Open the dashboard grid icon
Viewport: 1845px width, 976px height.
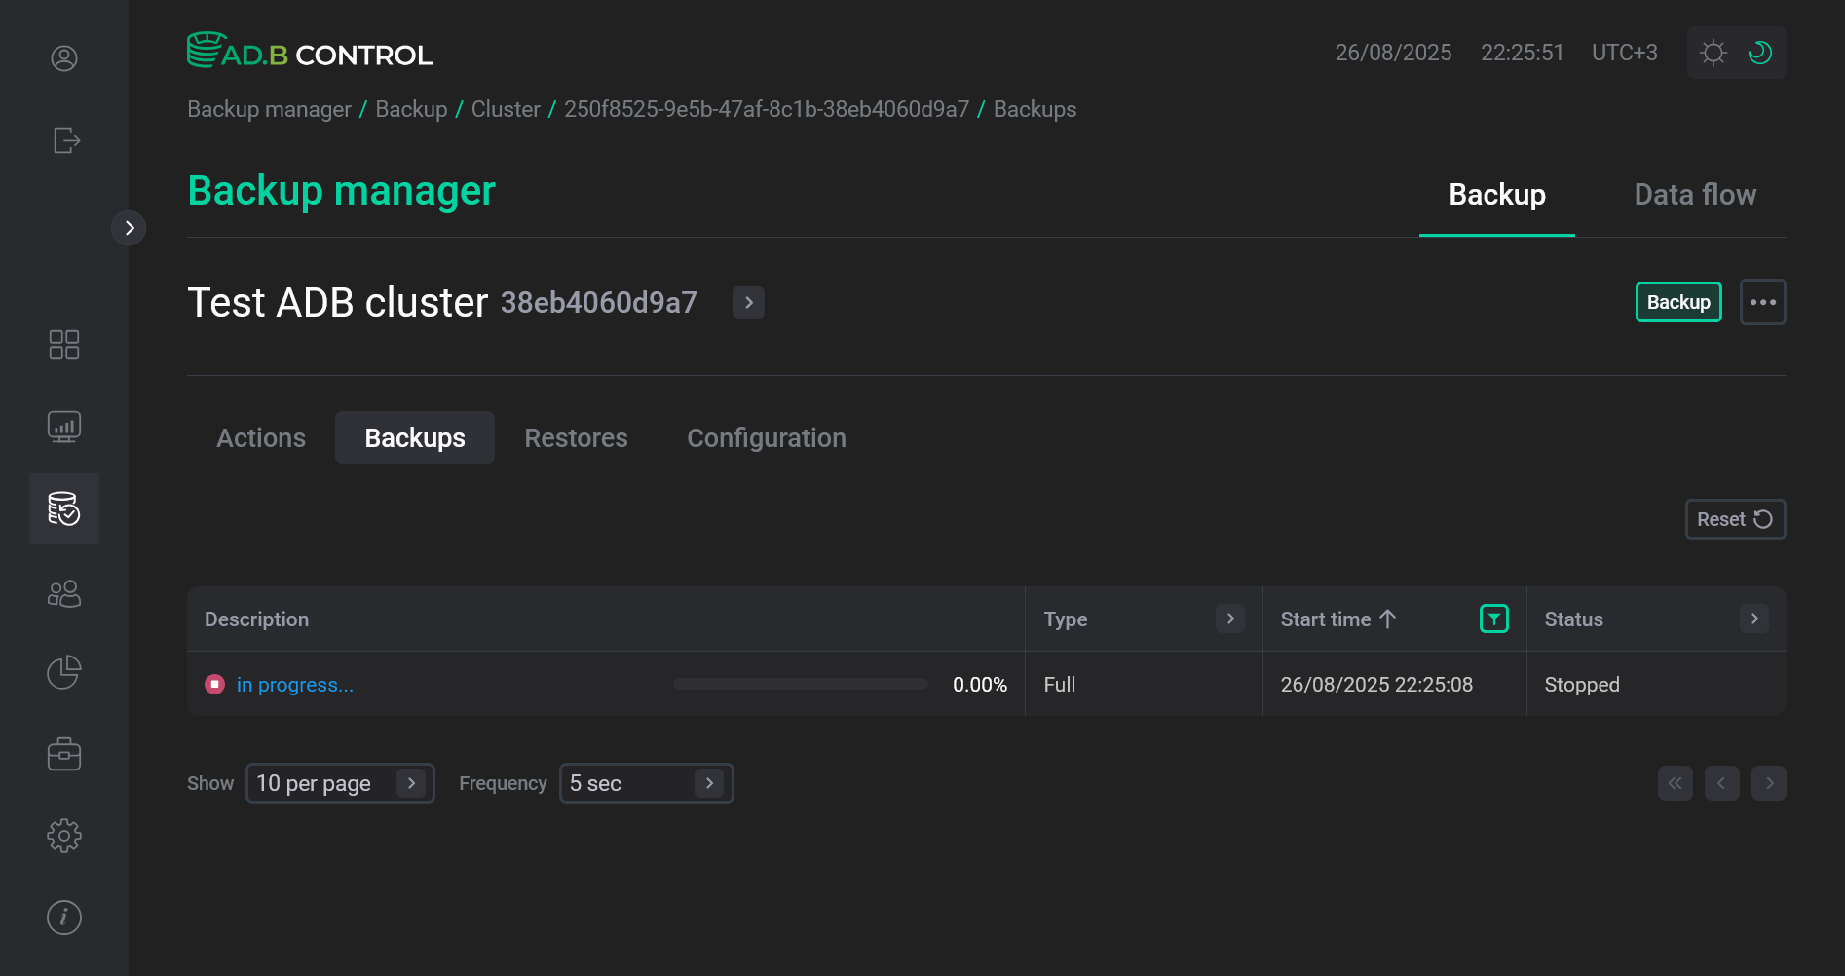tap(64, 345)
